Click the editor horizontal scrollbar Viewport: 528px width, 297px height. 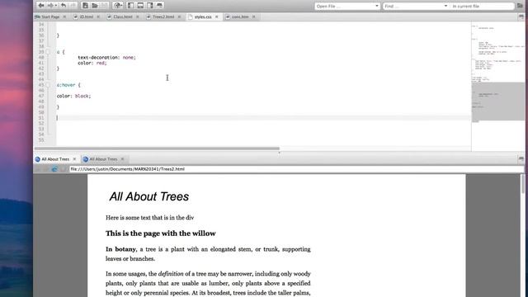[157, 148]
